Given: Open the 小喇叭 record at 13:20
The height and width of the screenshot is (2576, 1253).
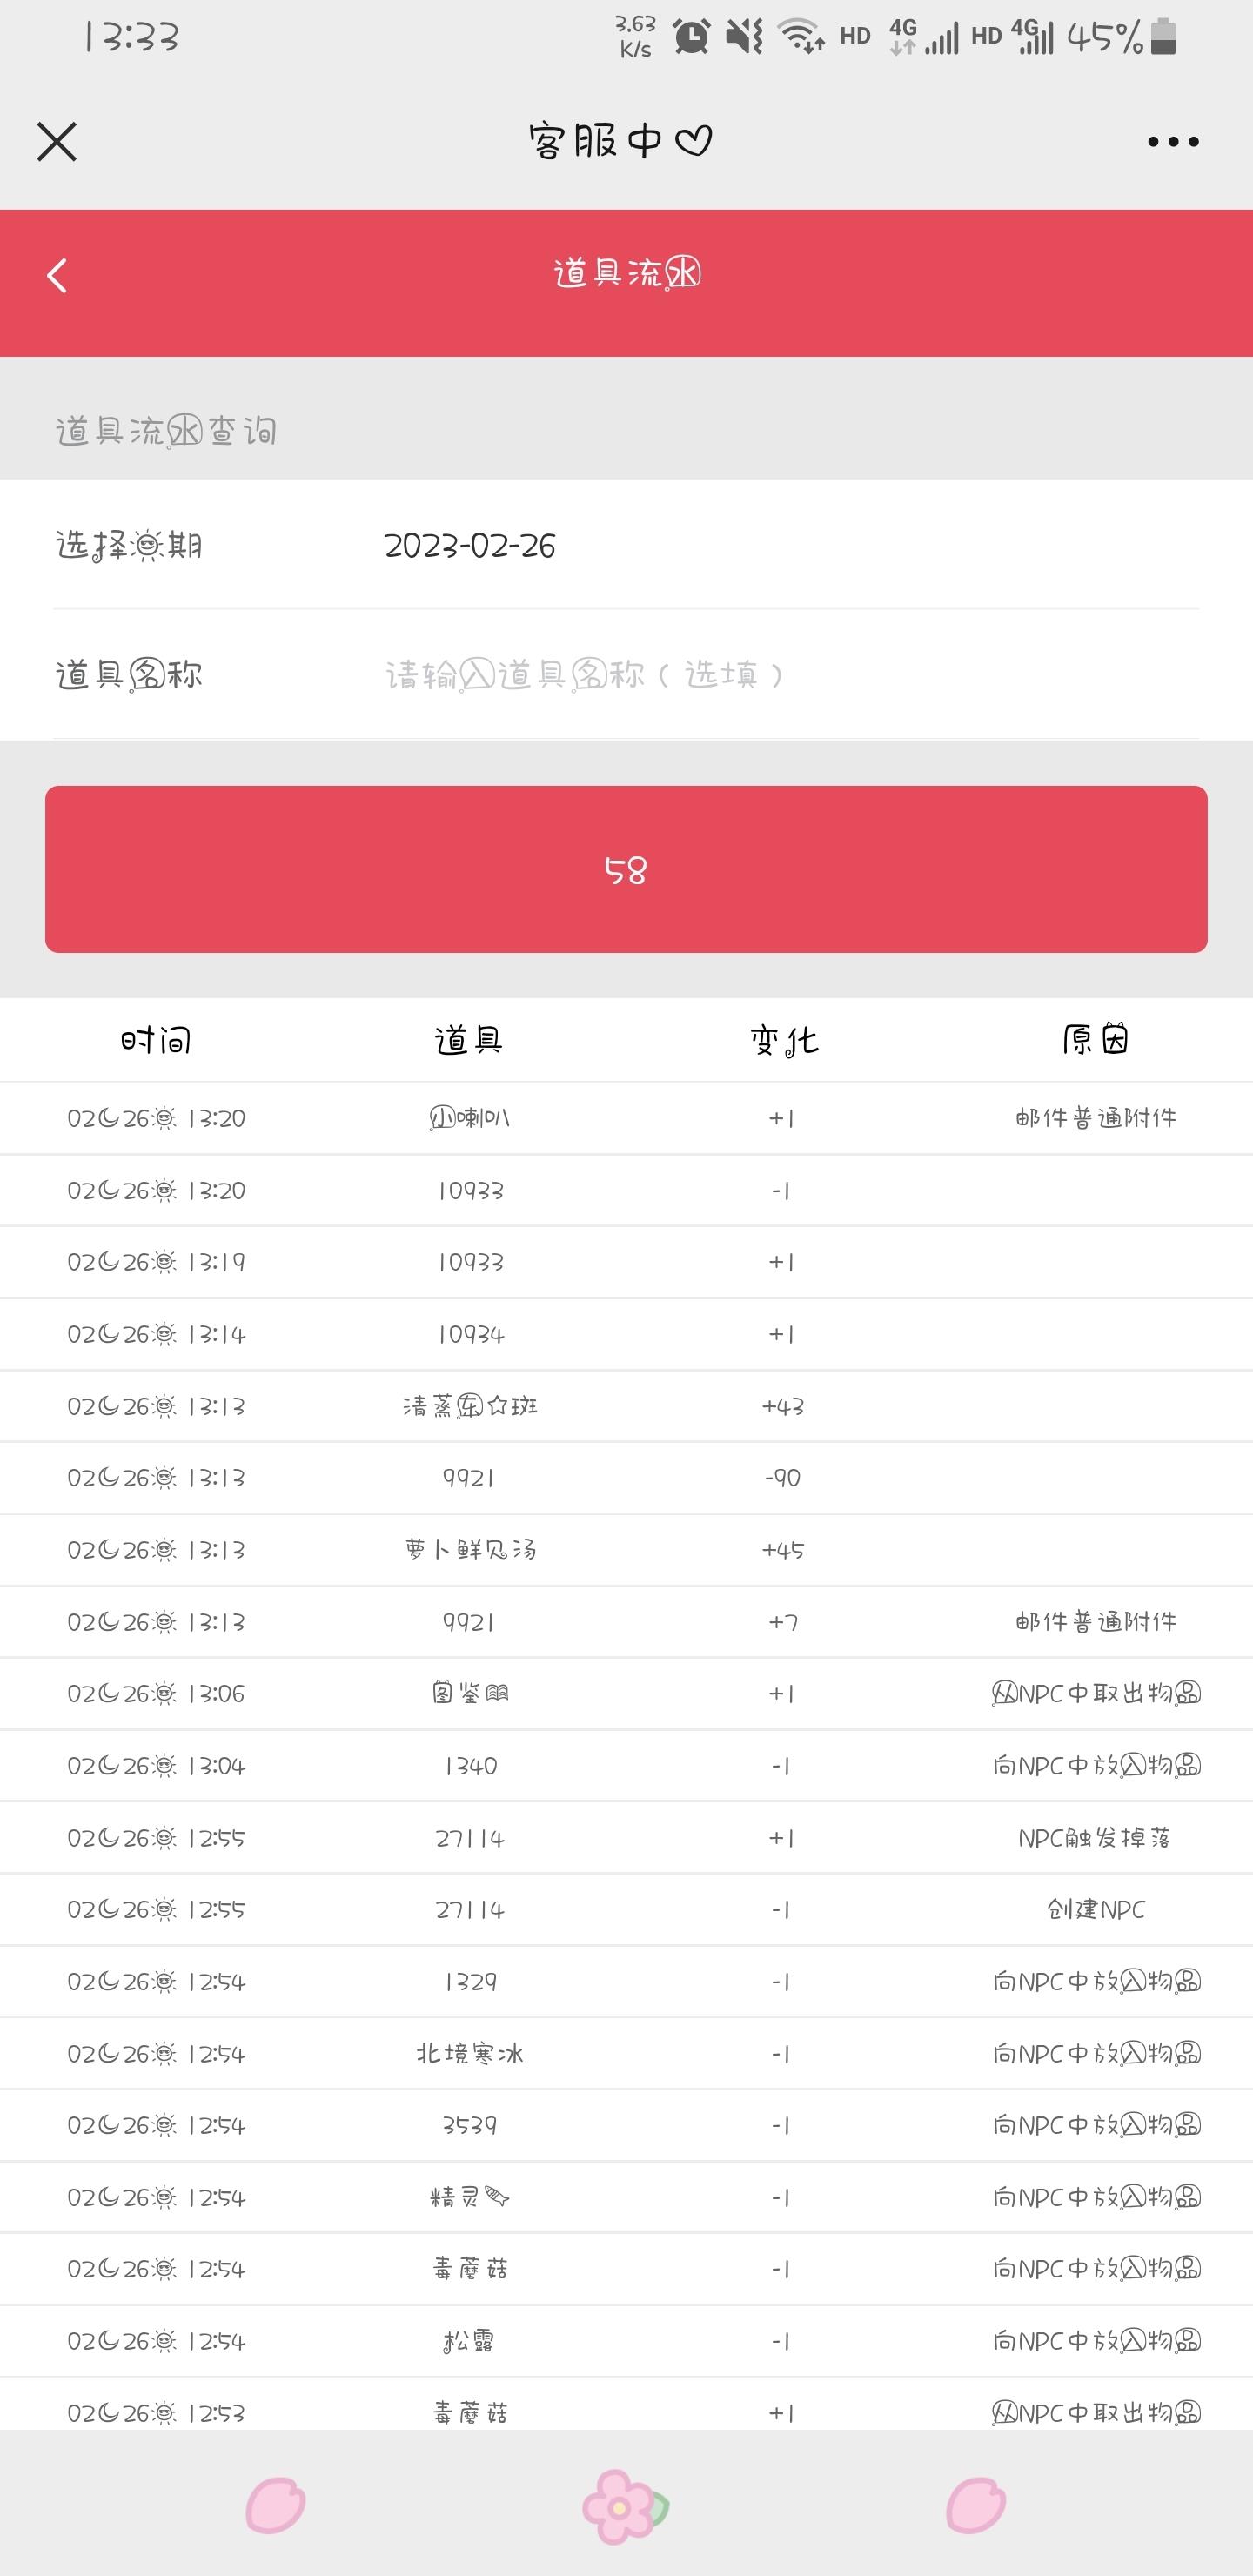Looking at the screenshot, I should pyautogui.click(x=626, y=1118).
